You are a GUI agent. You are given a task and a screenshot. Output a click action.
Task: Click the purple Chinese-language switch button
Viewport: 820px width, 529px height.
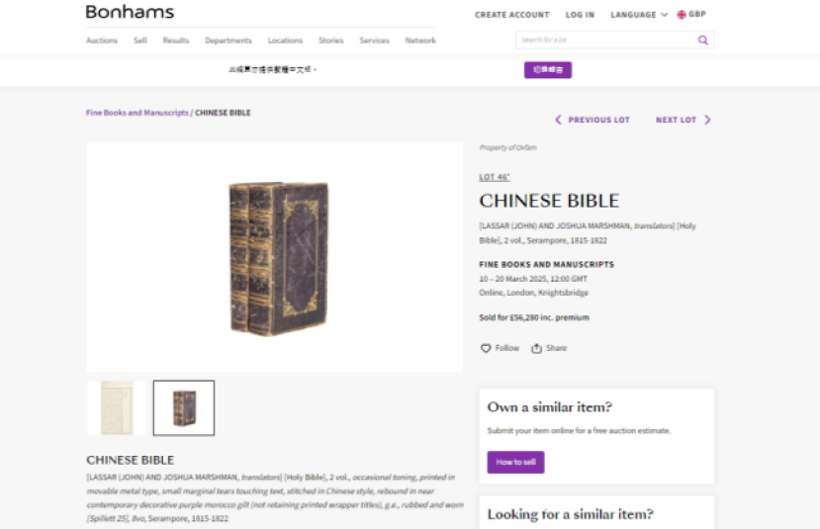click(x=548, y=70)
